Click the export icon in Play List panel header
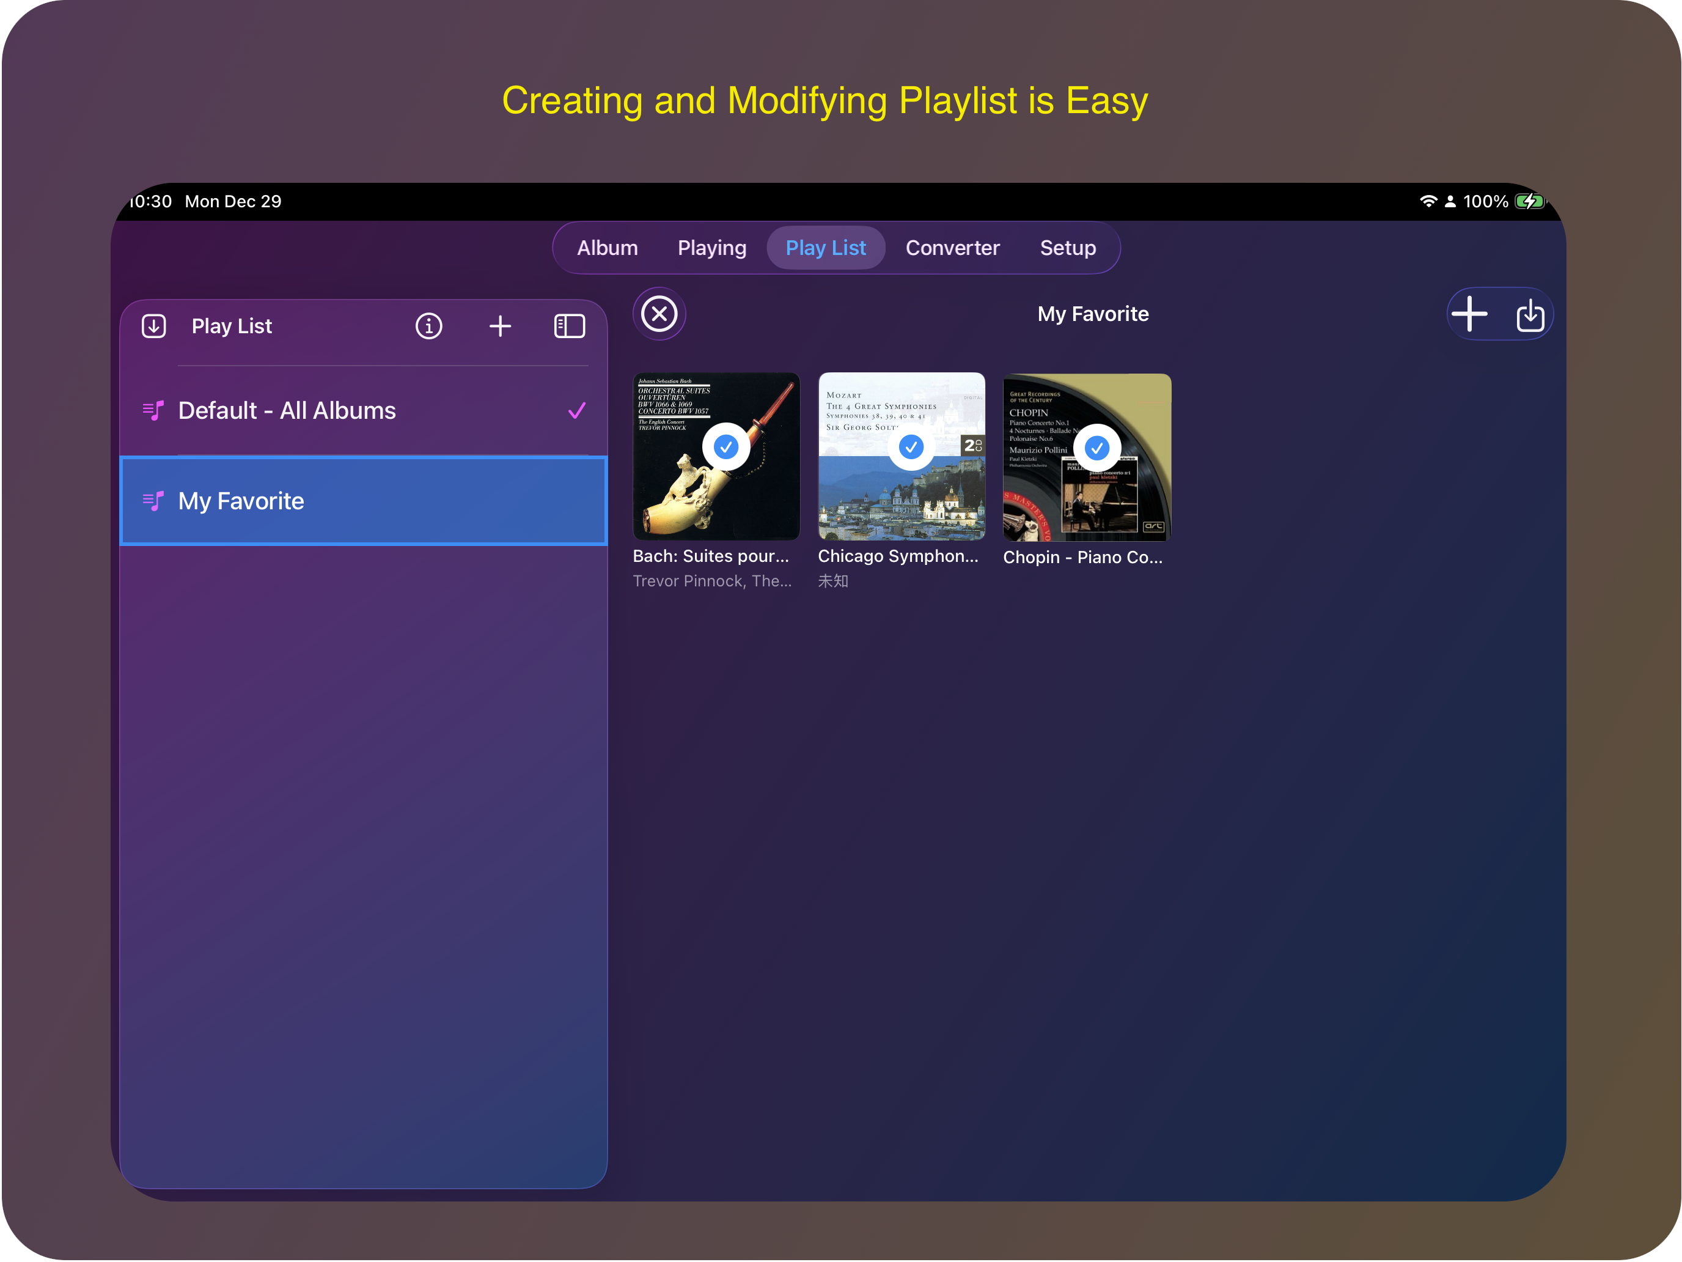 tap(155, 325)
